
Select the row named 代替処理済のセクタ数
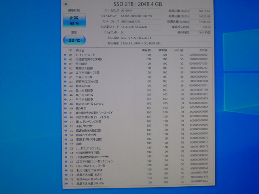(x=138, y=59)
